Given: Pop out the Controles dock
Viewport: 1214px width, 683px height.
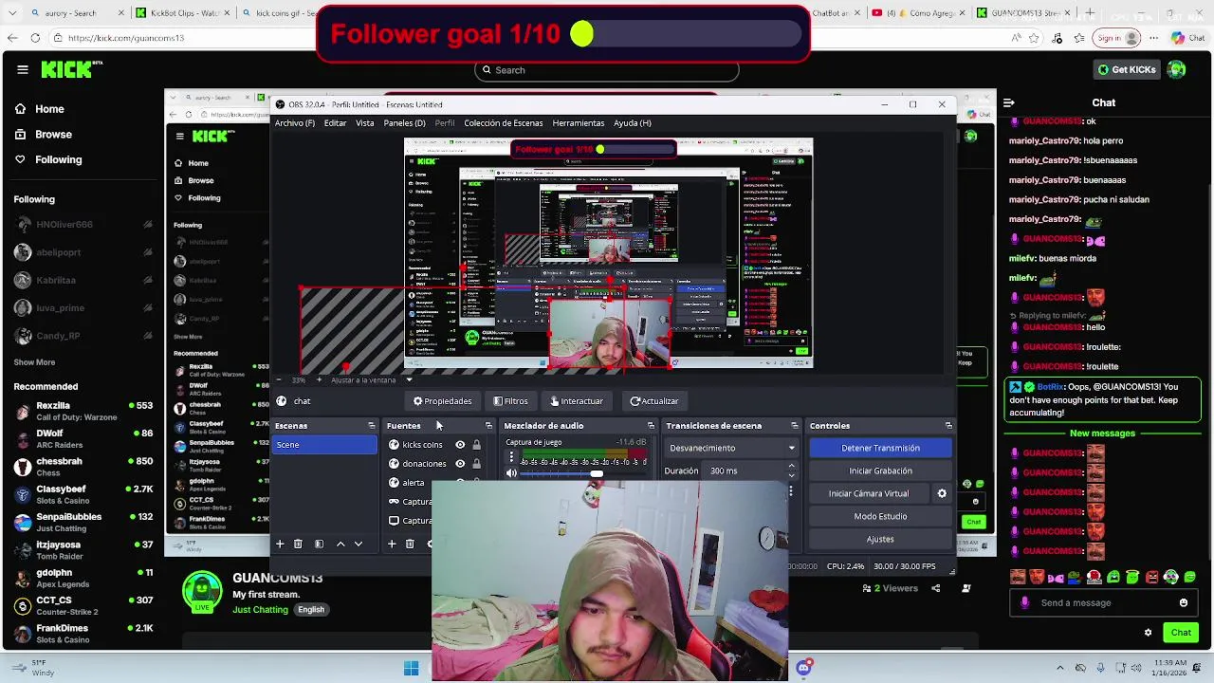Looking at the screenshot, I should (948, 426).
